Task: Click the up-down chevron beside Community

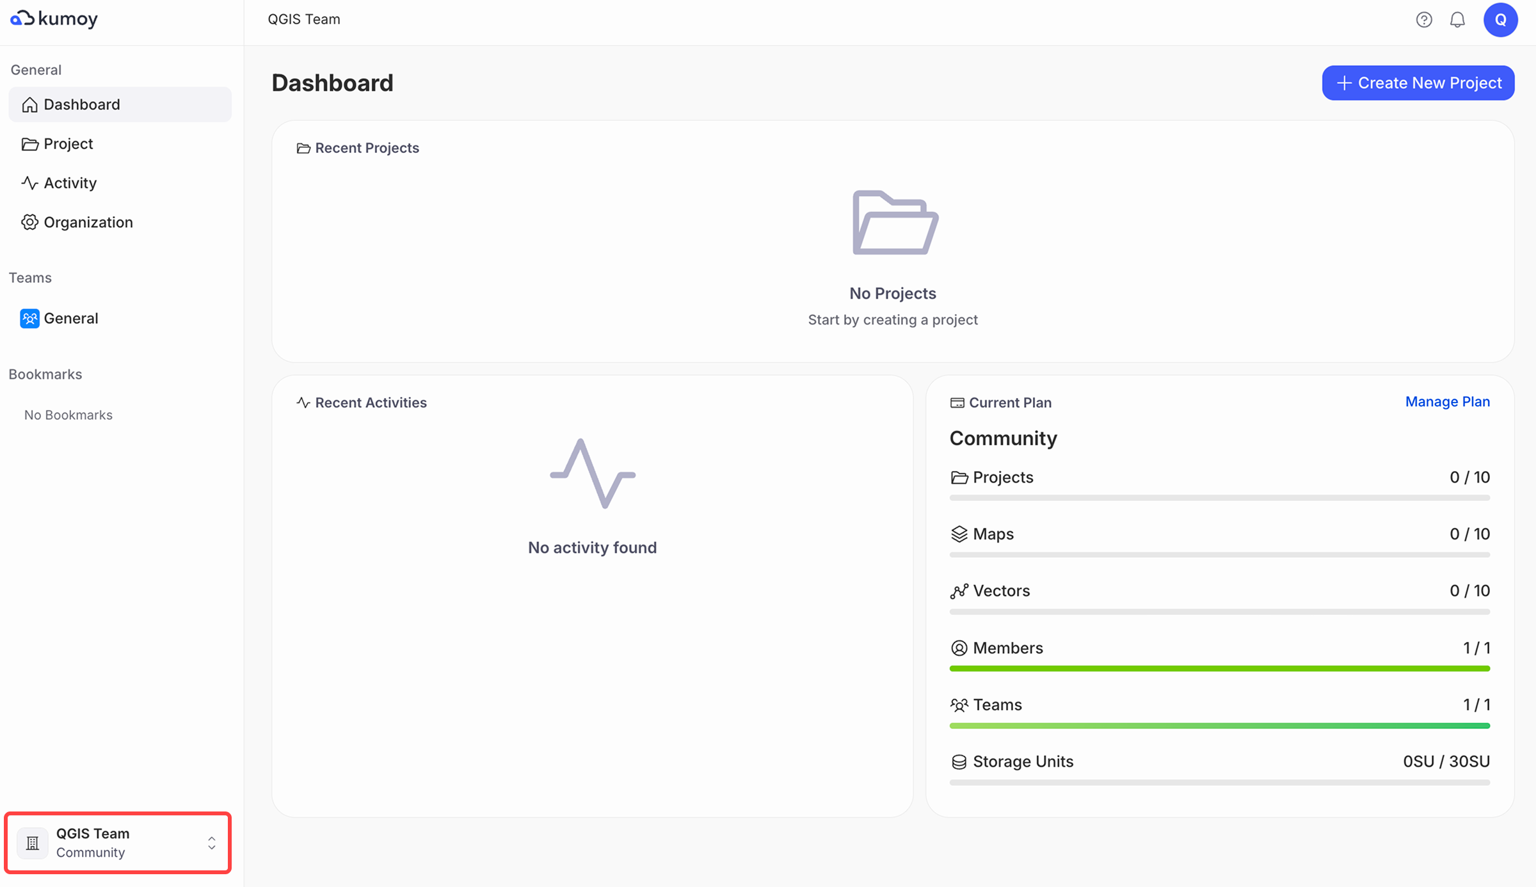Action: (211, 843)
